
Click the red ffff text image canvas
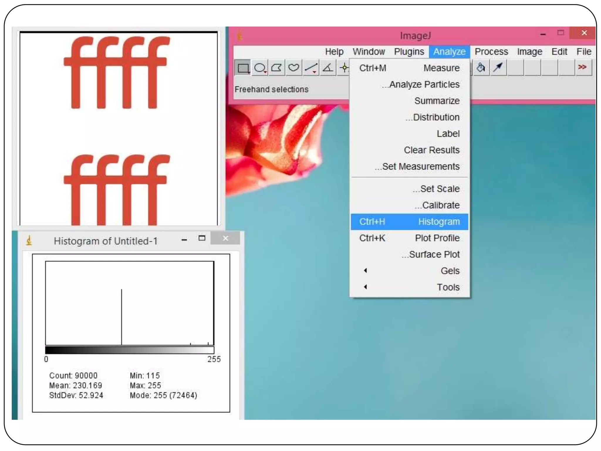118,129
